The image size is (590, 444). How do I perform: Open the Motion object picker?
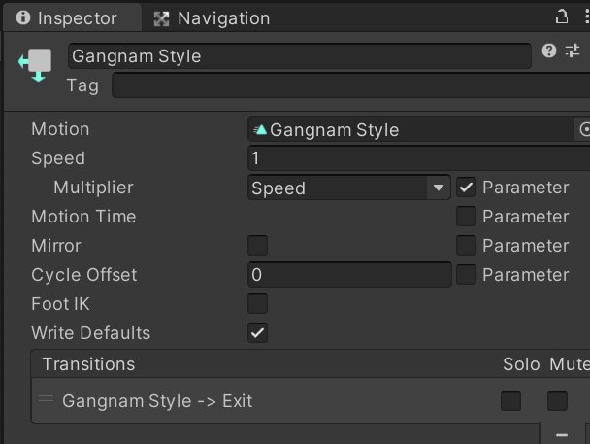click(583, 129)
